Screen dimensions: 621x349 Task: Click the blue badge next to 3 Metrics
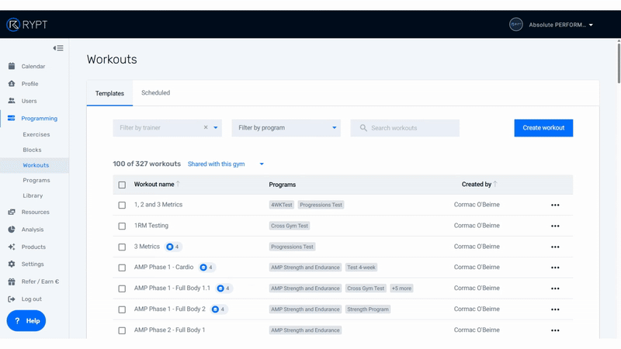[x=172, y=247]
